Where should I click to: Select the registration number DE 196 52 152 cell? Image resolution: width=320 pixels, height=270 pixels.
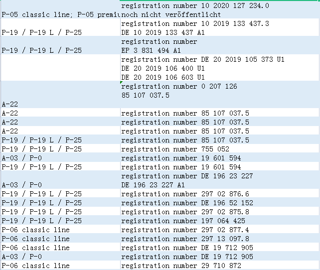tap(219, 203)
